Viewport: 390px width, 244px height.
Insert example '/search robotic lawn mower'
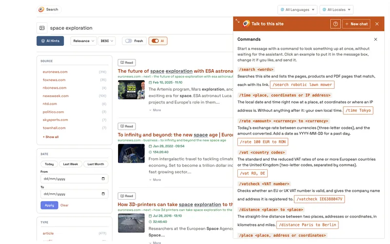coord(302,84)
